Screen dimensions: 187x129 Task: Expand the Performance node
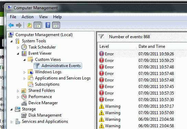pyautogui.click(x=18, y=97)
